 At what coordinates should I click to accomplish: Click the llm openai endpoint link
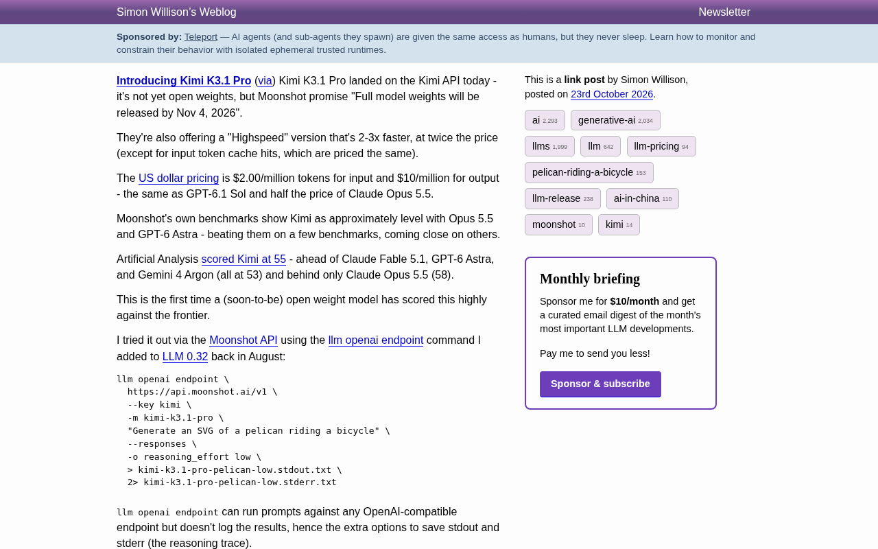[376, 340]
